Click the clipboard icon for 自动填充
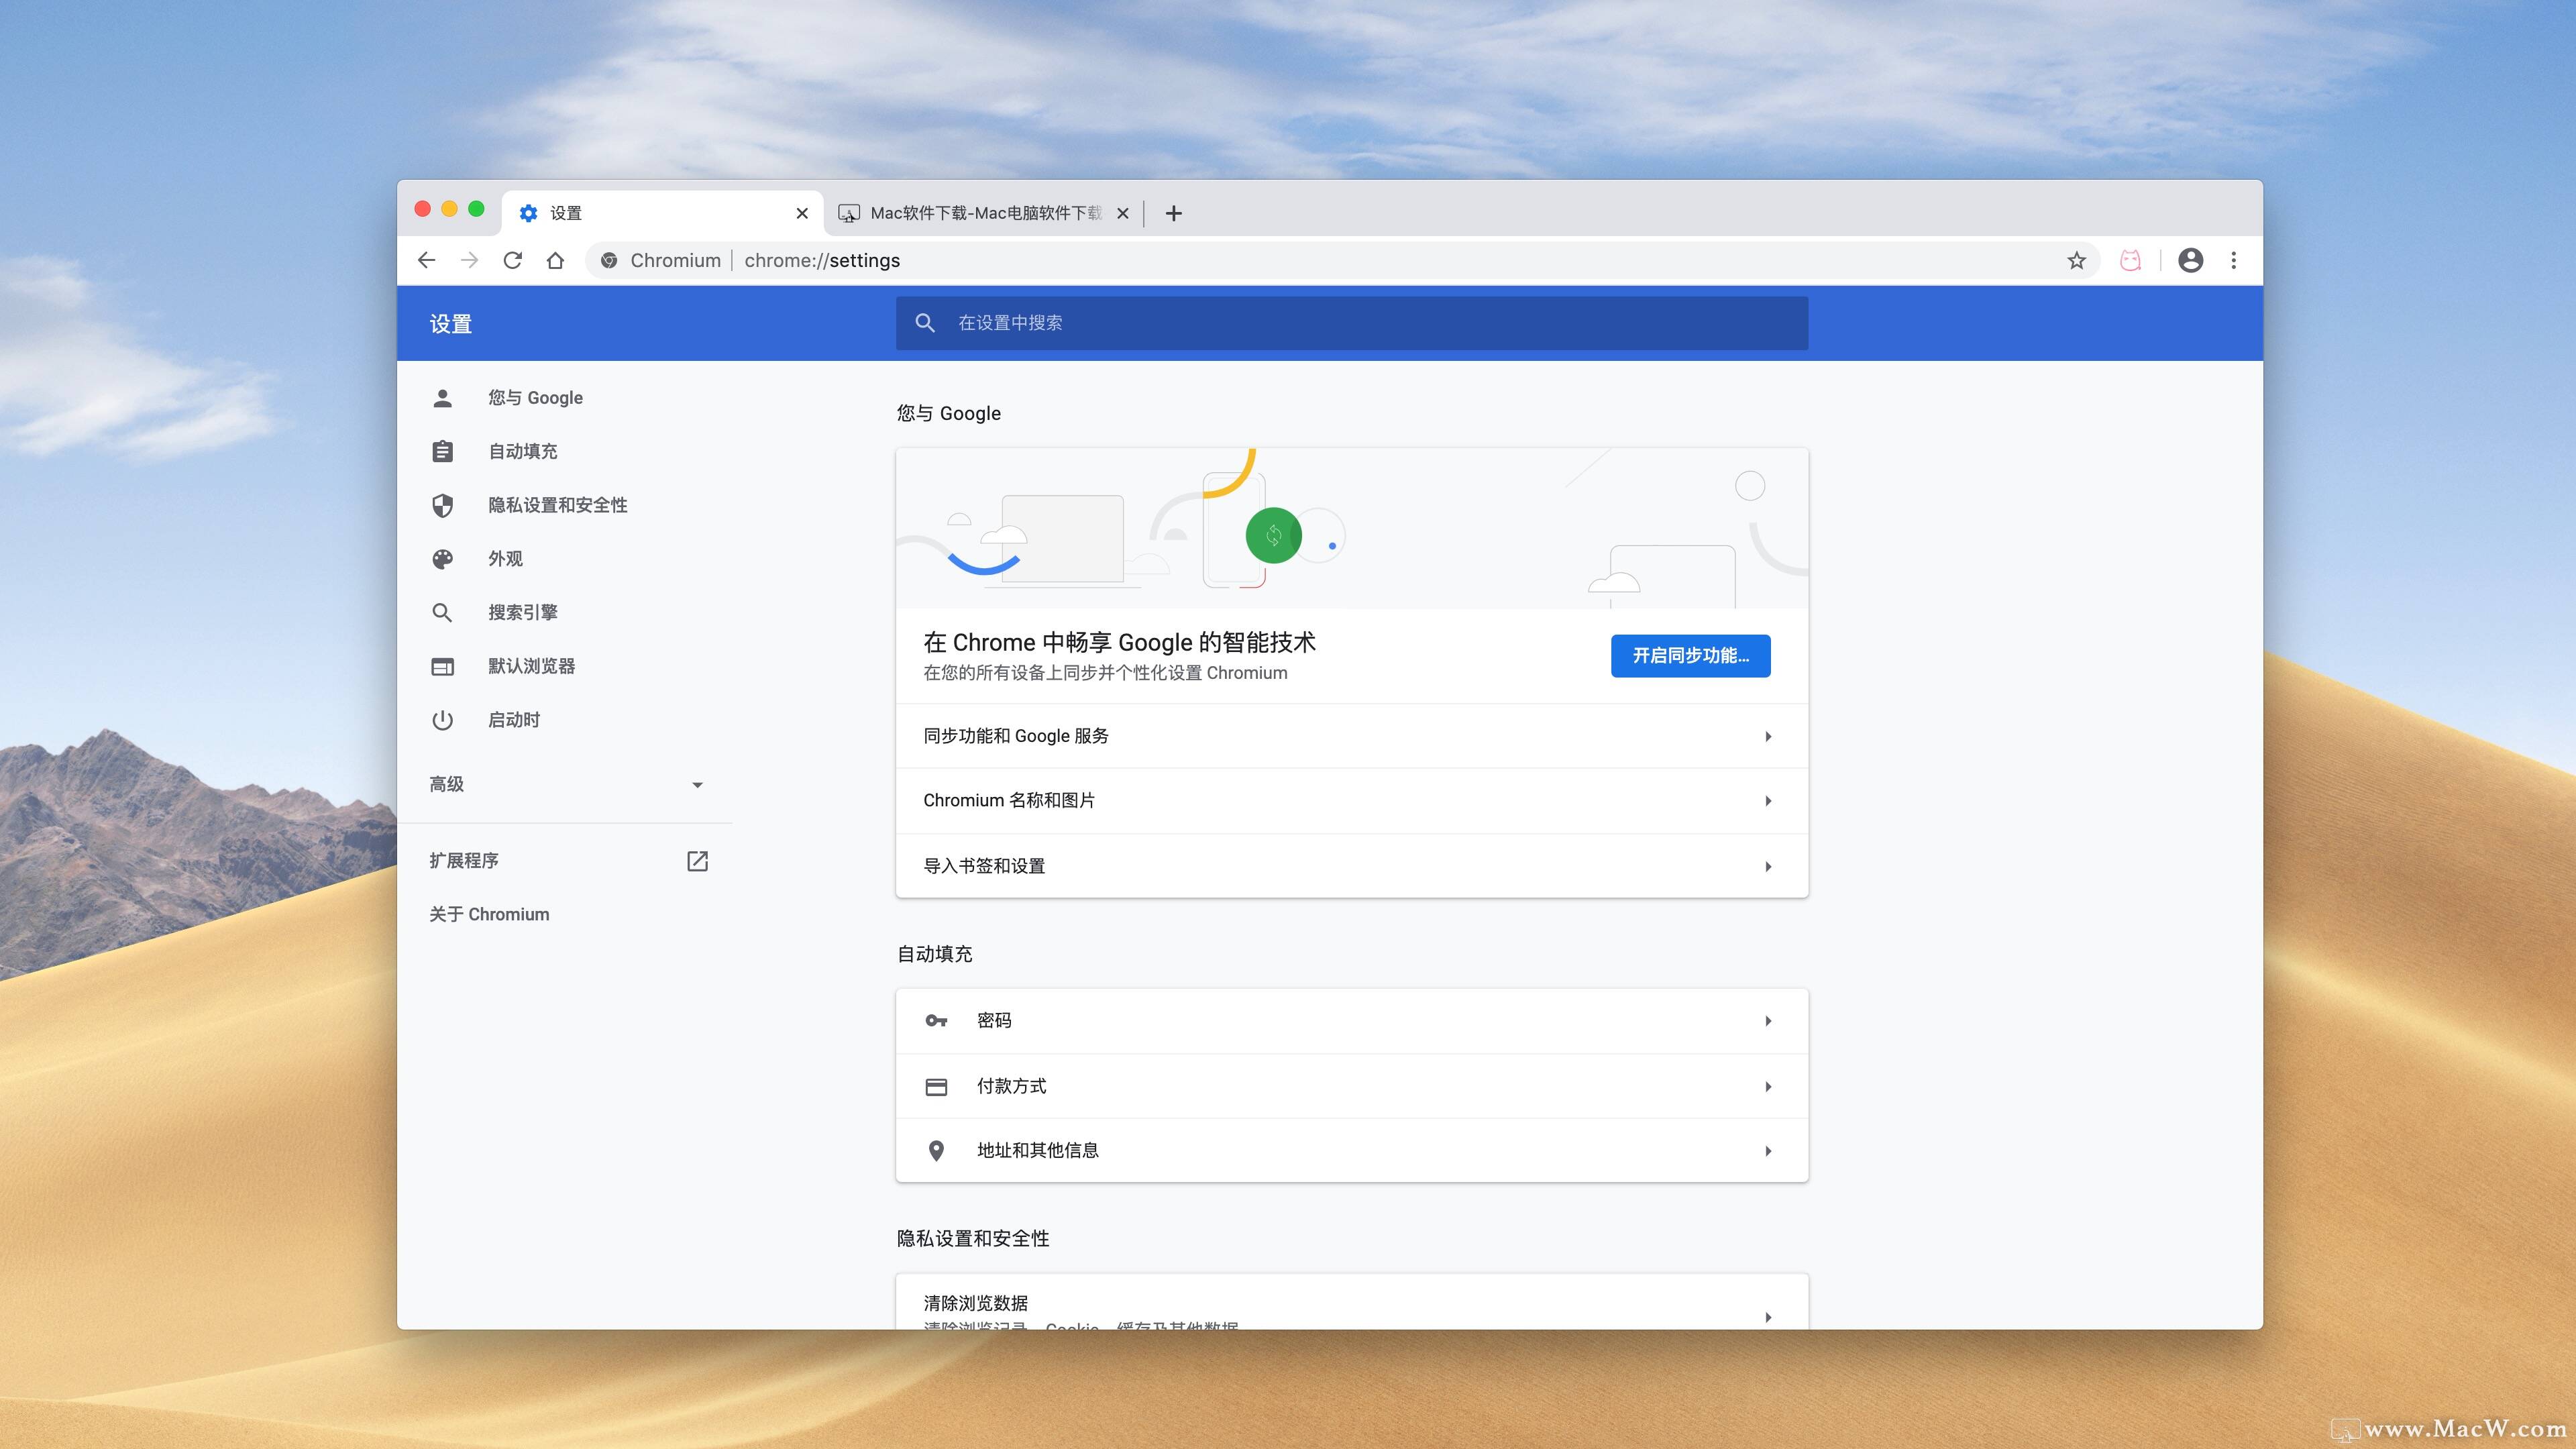This screenshot has width=2576, height=1449. pyautogui.click(x=442, y=451)
